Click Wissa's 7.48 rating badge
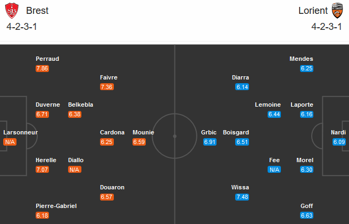Viewport: 349px width, 224px height. (242, 197)
